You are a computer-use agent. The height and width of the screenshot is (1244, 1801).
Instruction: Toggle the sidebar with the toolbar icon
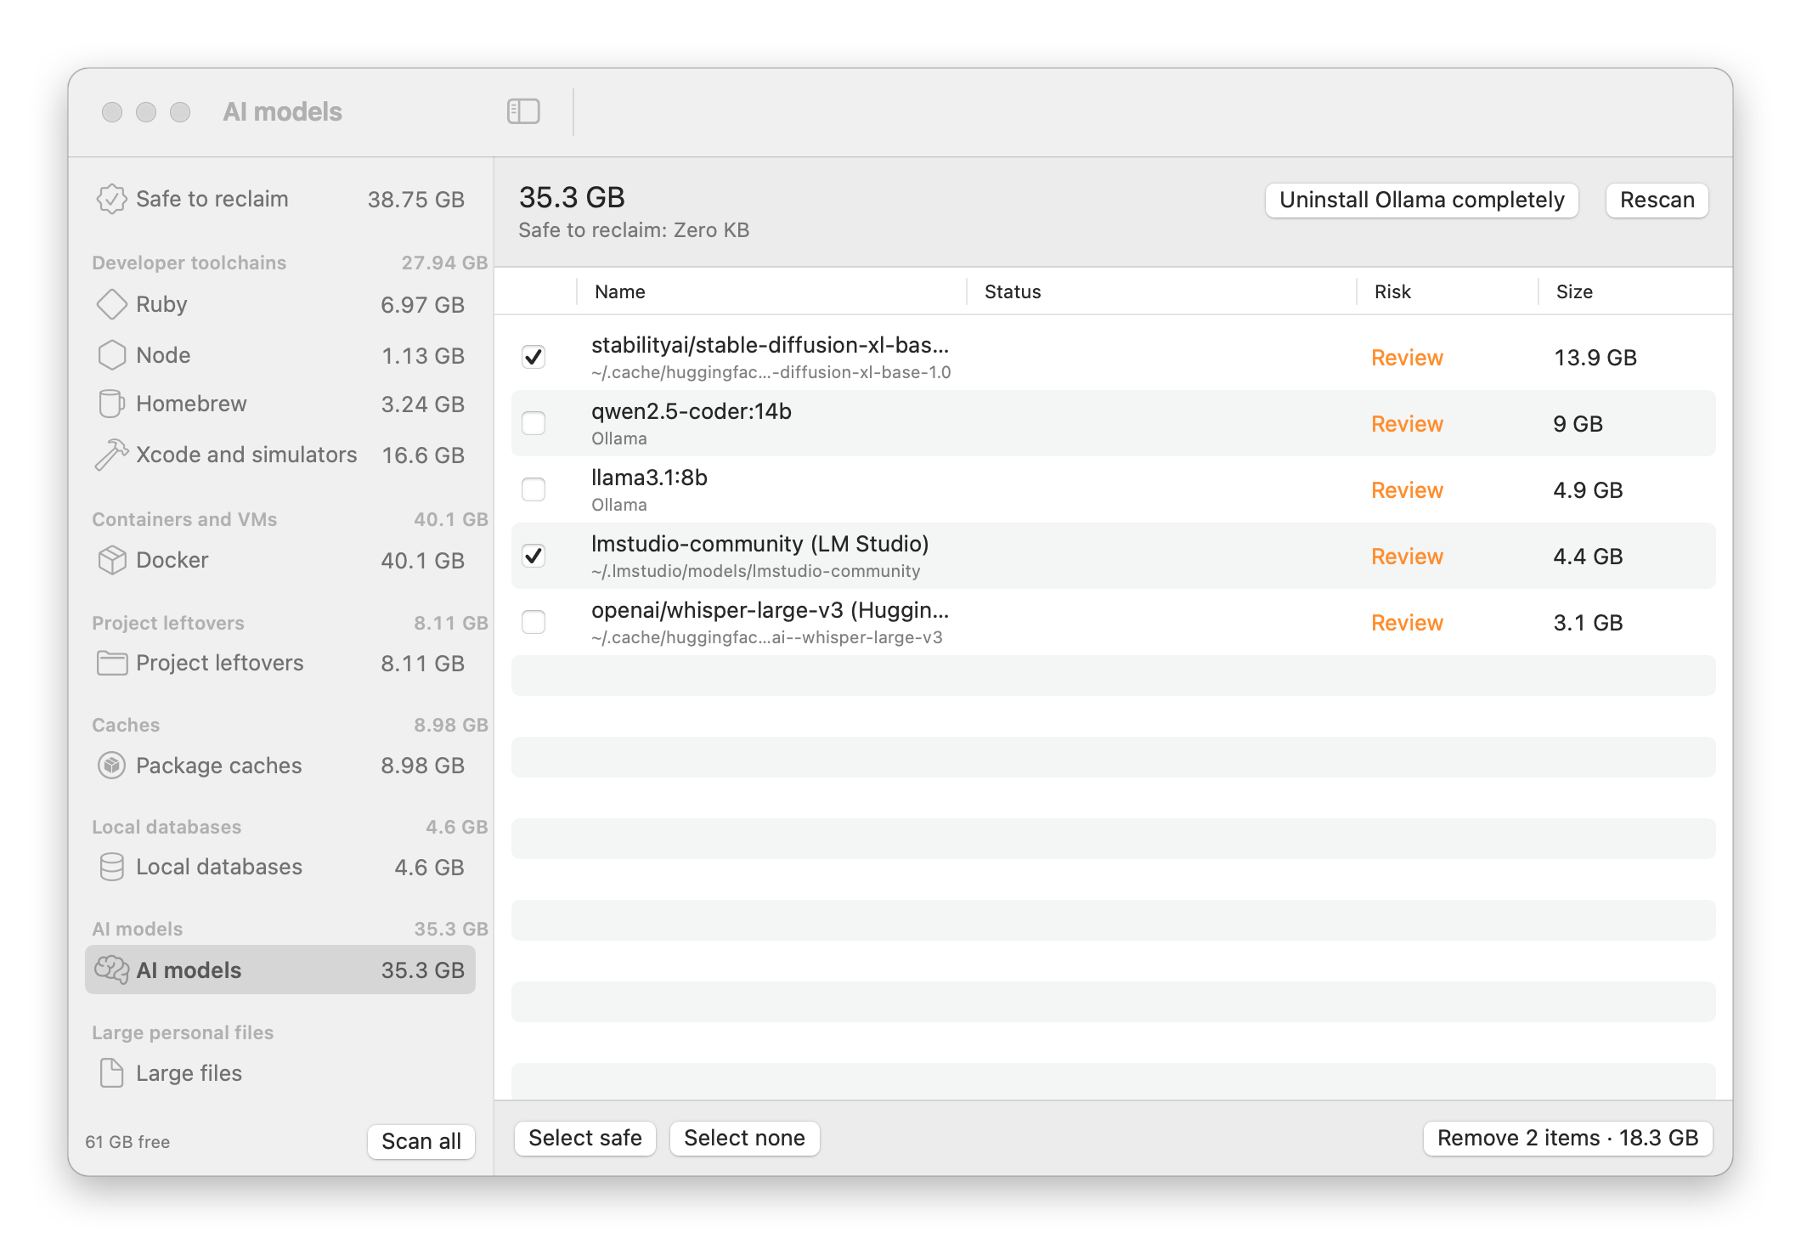523,111
